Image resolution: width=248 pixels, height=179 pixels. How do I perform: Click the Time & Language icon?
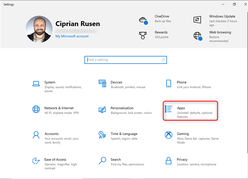(102, 135)
